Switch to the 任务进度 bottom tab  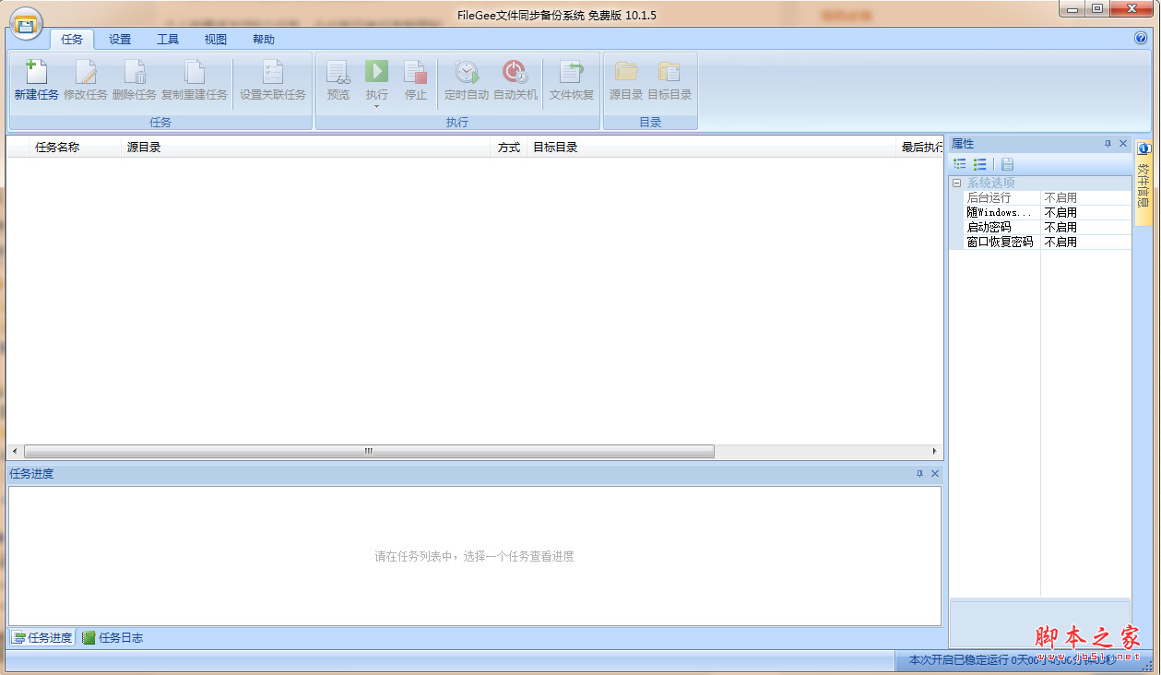click(42, 637)
